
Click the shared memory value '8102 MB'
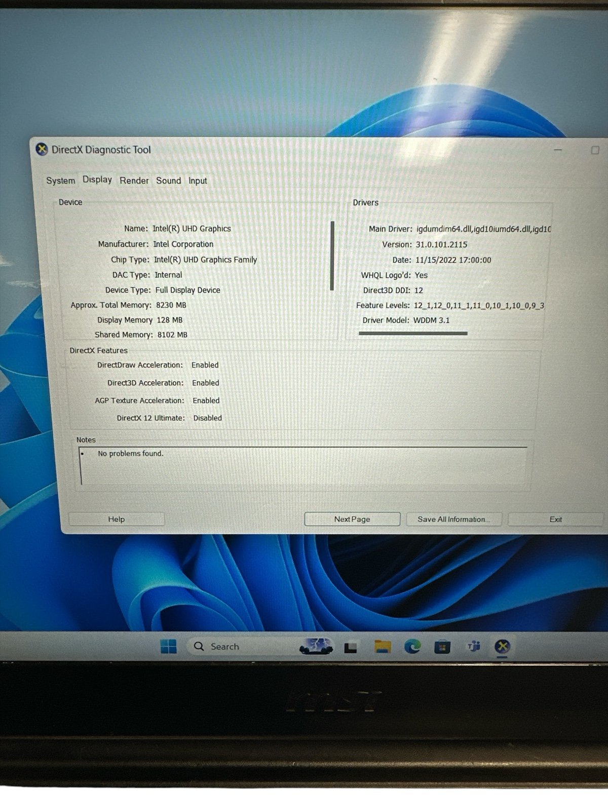172,335
